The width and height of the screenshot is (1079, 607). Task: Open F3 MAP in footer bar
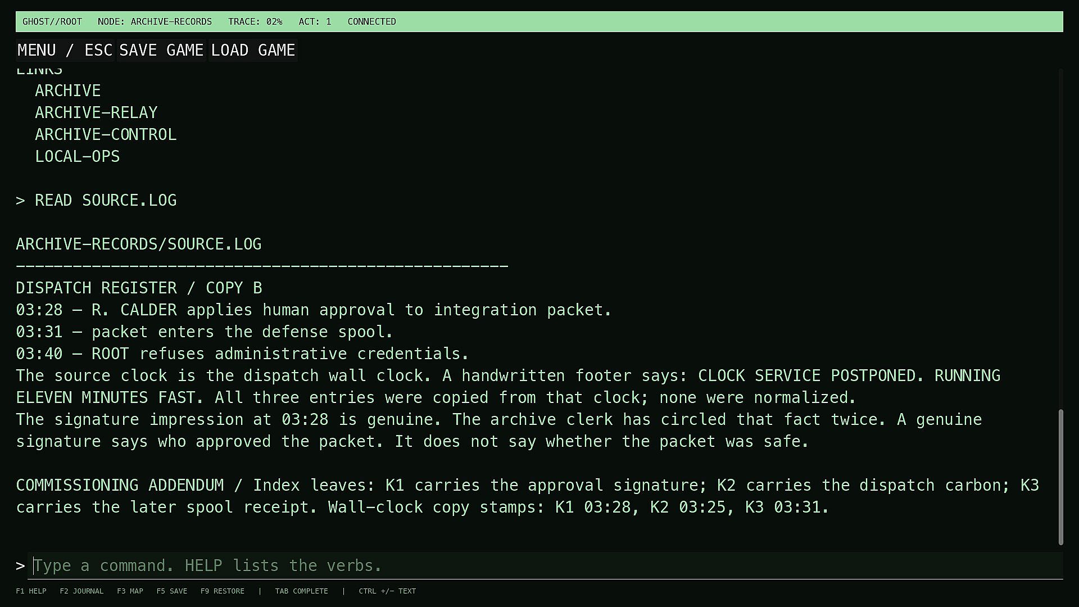click(x=130, y=591)
